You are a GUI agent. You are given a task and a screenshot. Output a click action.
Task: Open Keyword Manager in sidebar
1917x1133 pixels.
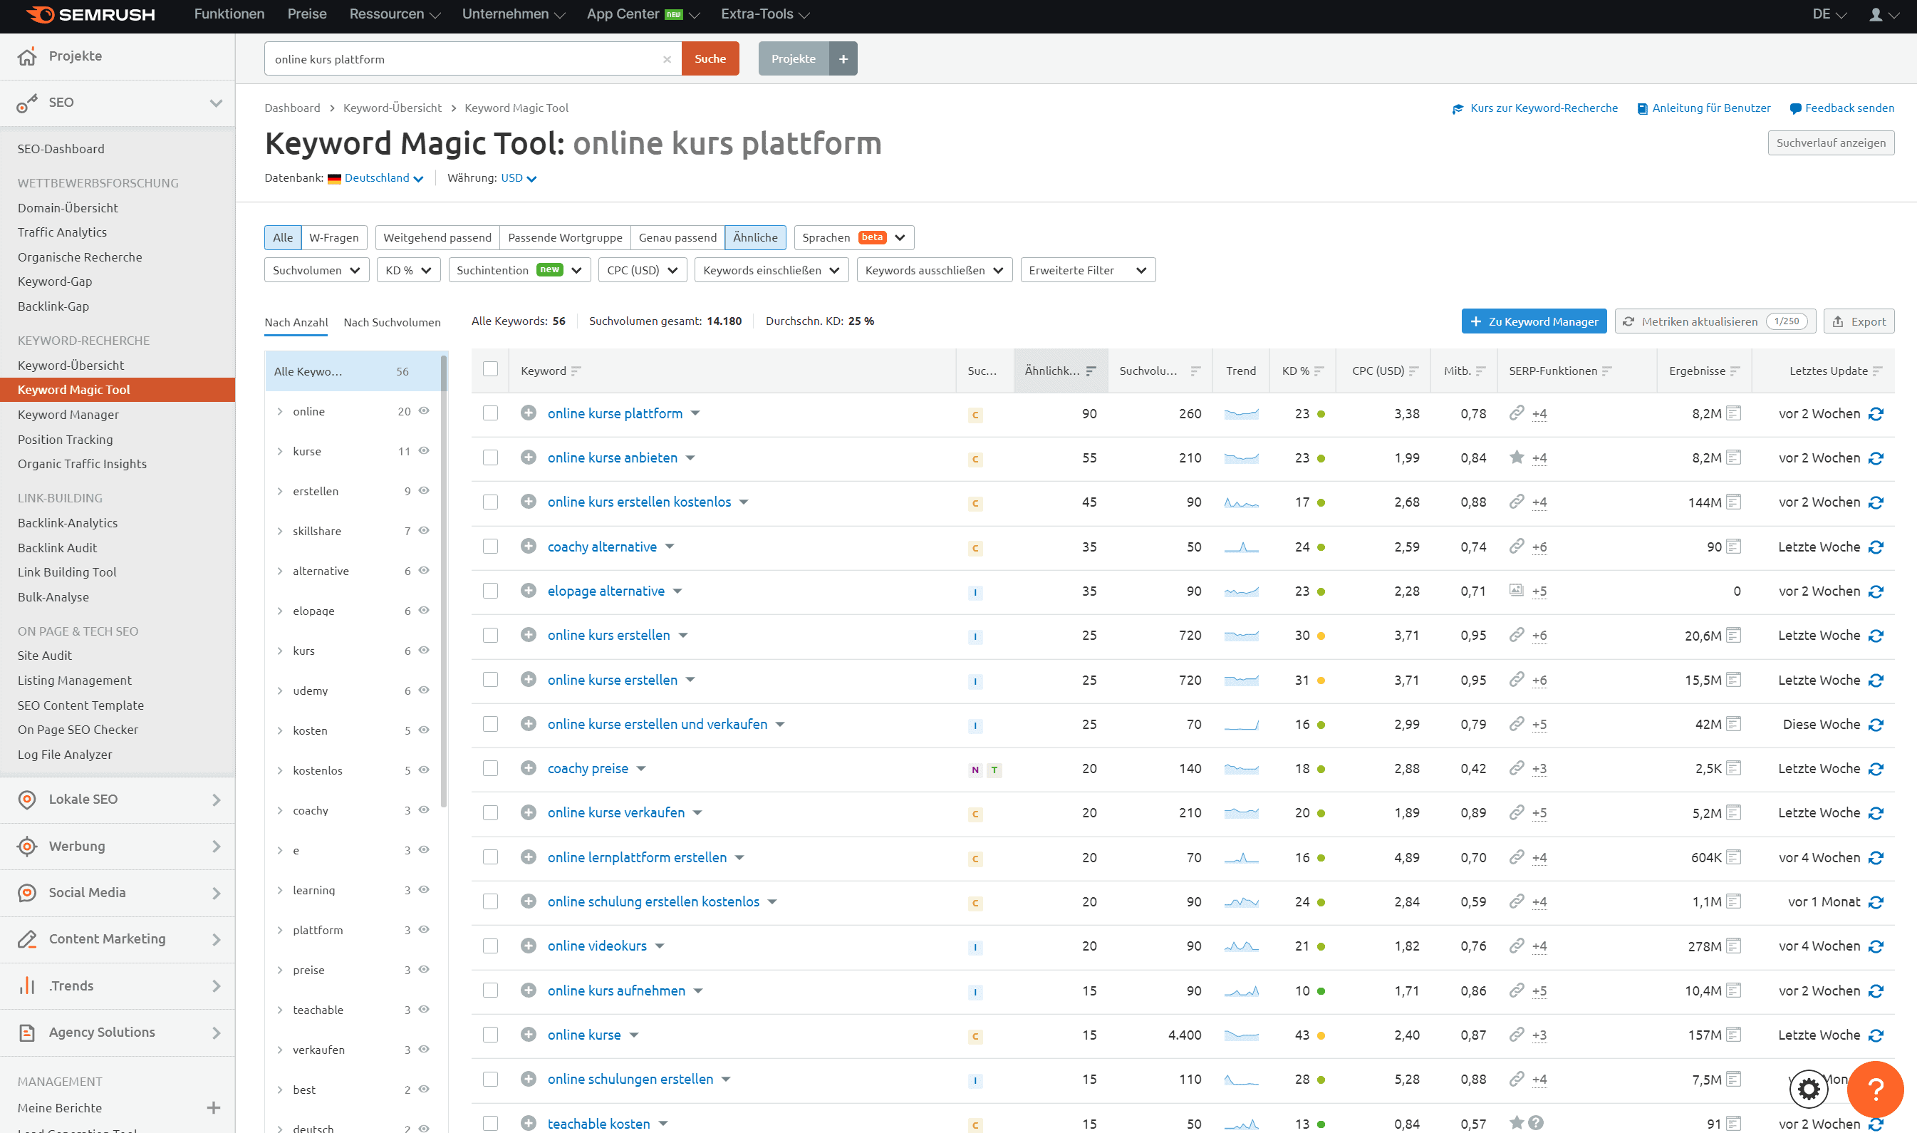coord(68,415)
